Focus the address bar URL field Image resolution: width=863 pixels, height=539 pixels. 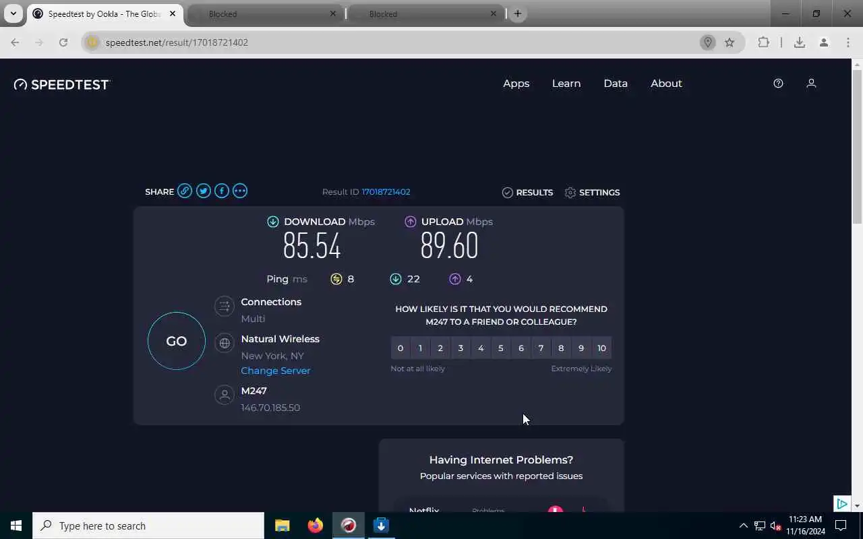click(x=398, y=42)
